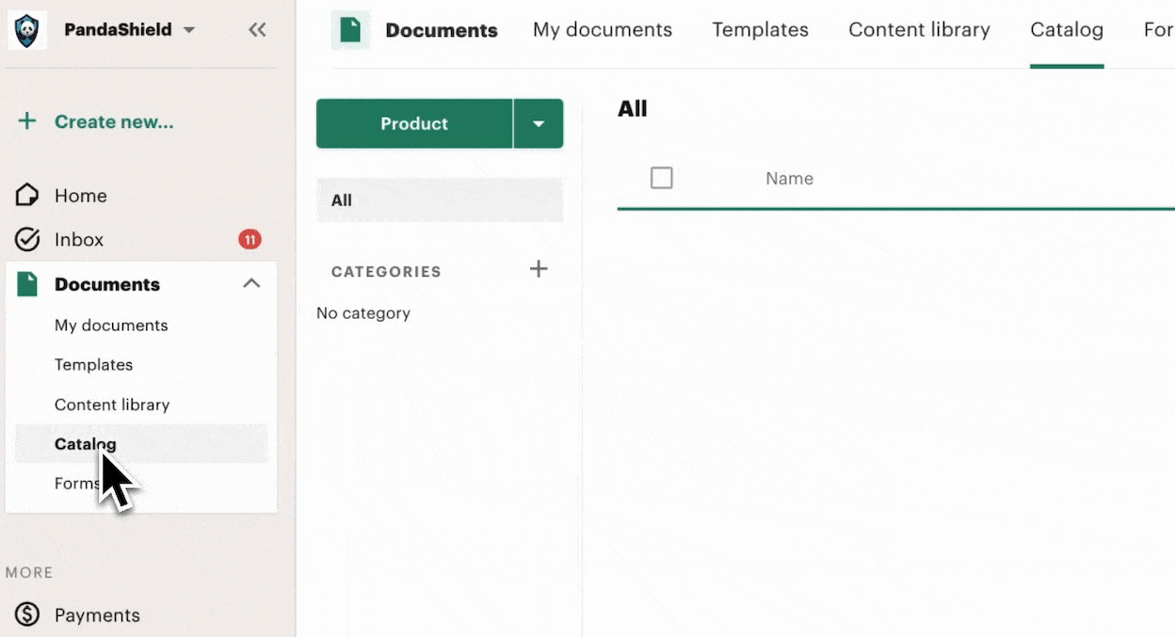The width and height of the screenshot is (1175, 637).
Task: Click the plus icon next to Create new
Action: [x=24, y=120]
